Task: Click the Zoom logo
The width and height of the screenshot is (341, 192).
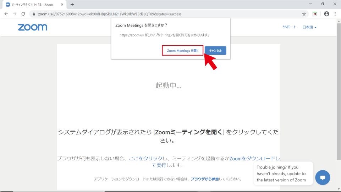Action: [32, 27]
